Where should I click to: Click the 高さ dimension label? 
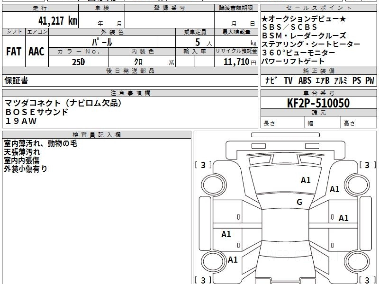pos(350,124)
